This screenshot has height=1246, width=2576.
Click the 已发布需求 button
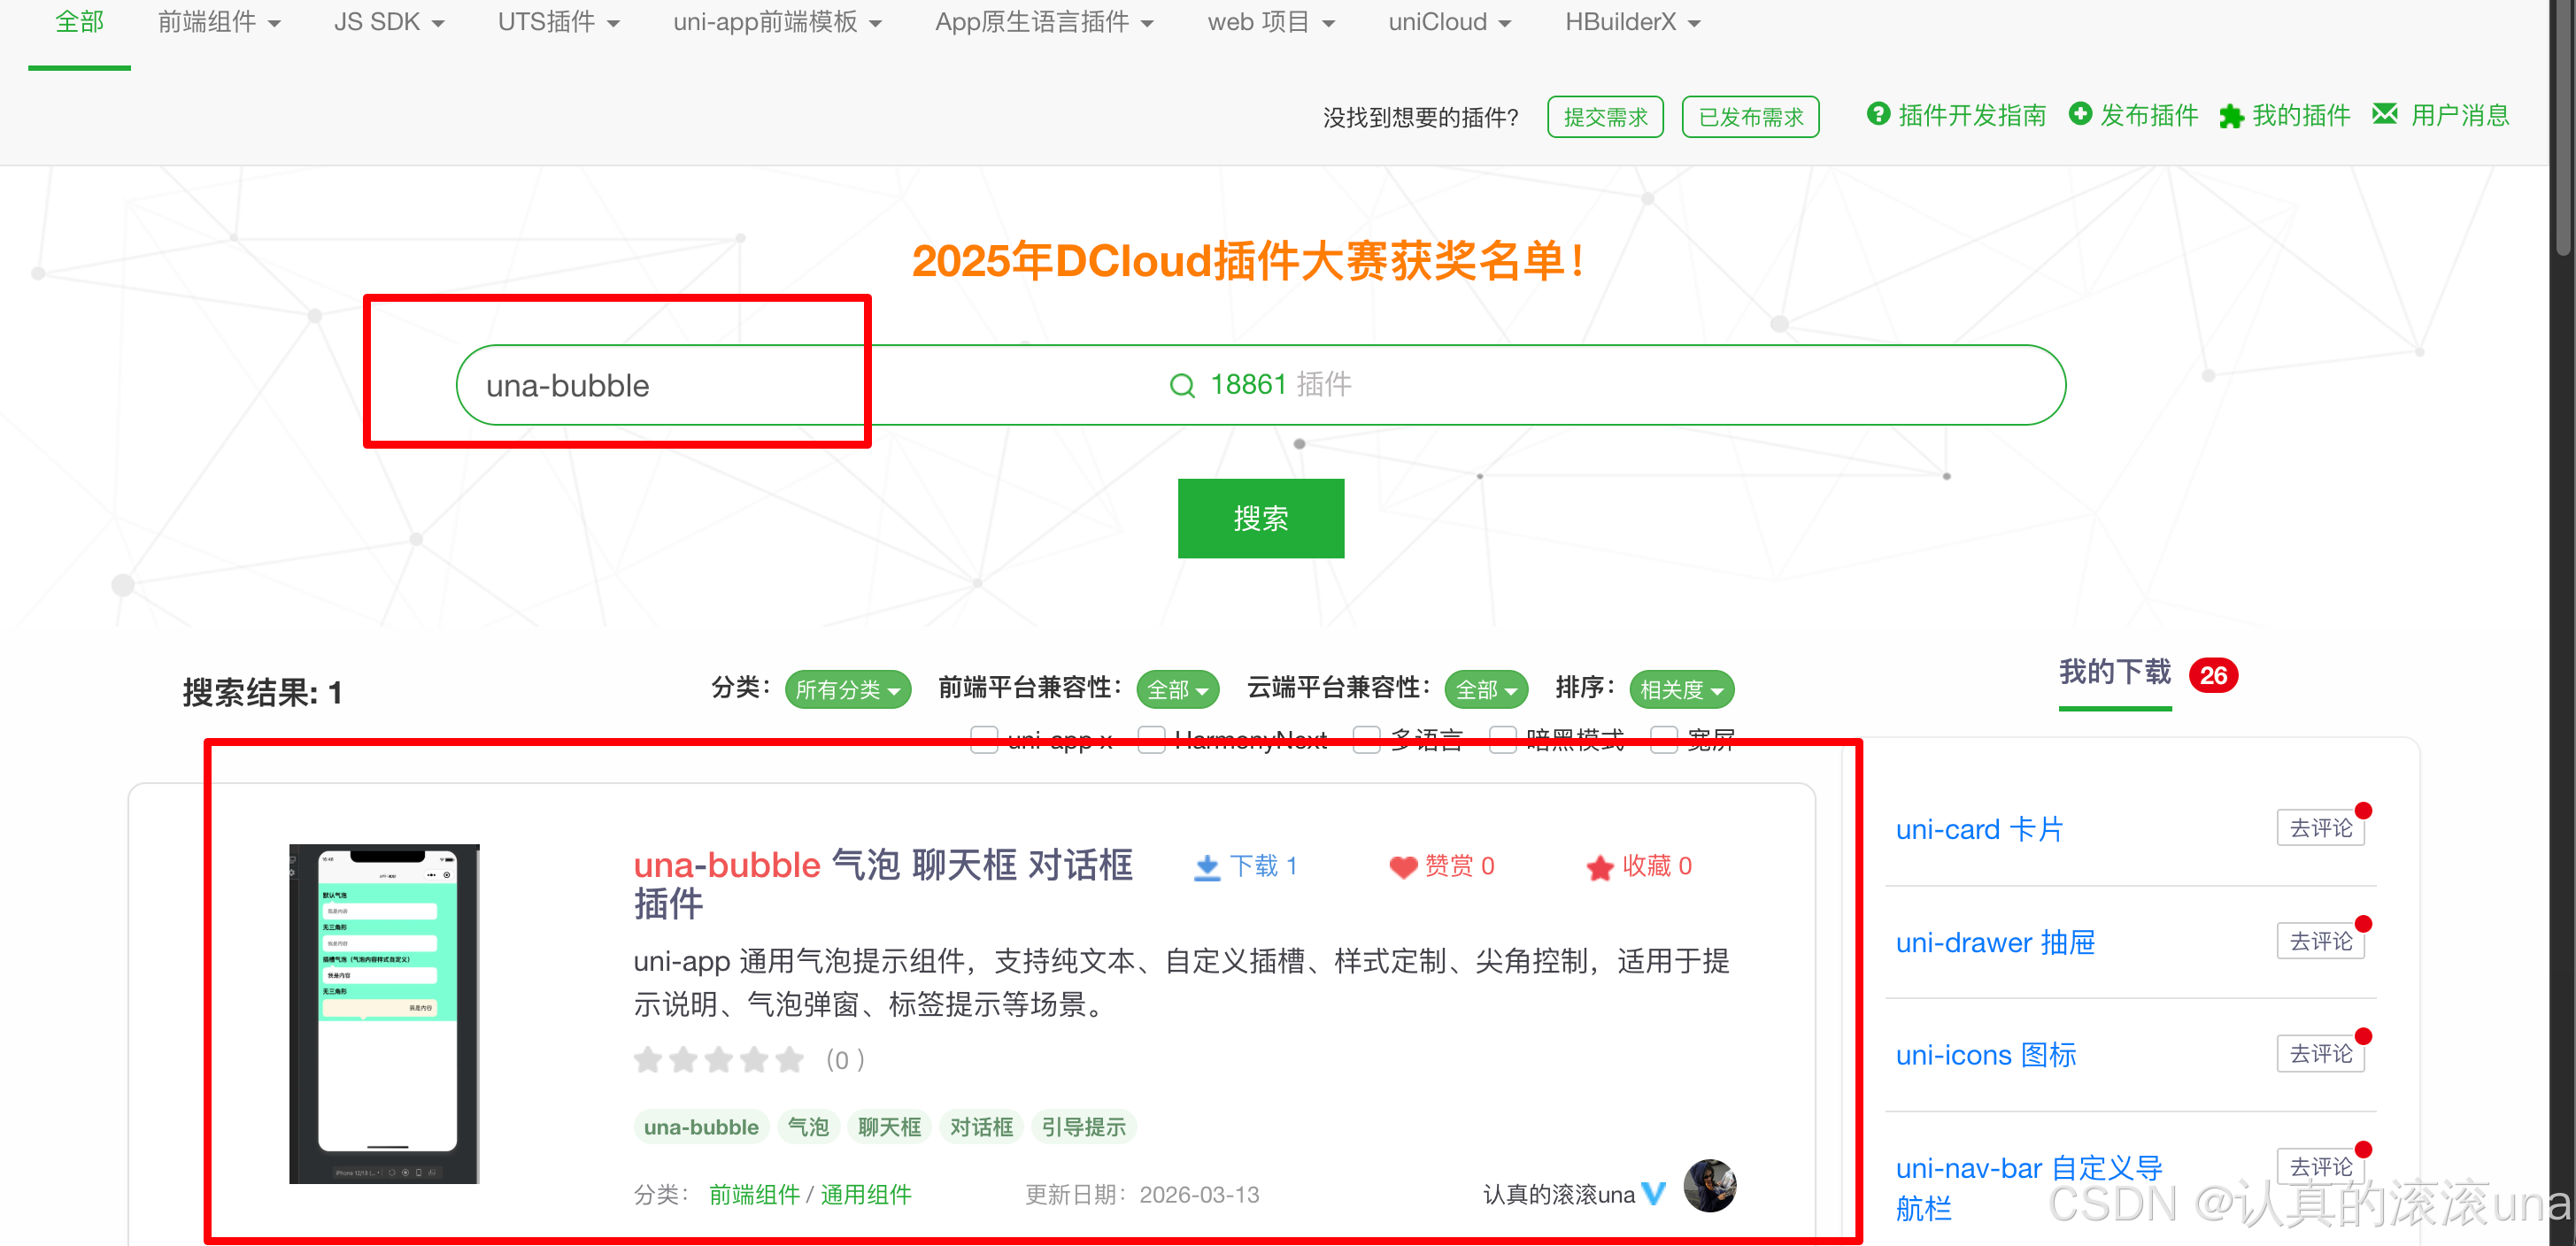[x=1750, y=117]
